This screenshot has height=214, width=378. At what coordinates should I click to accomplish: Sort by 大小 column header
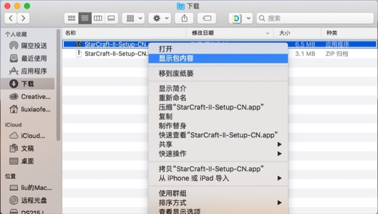pyautogui.click(x=297, y=33)
